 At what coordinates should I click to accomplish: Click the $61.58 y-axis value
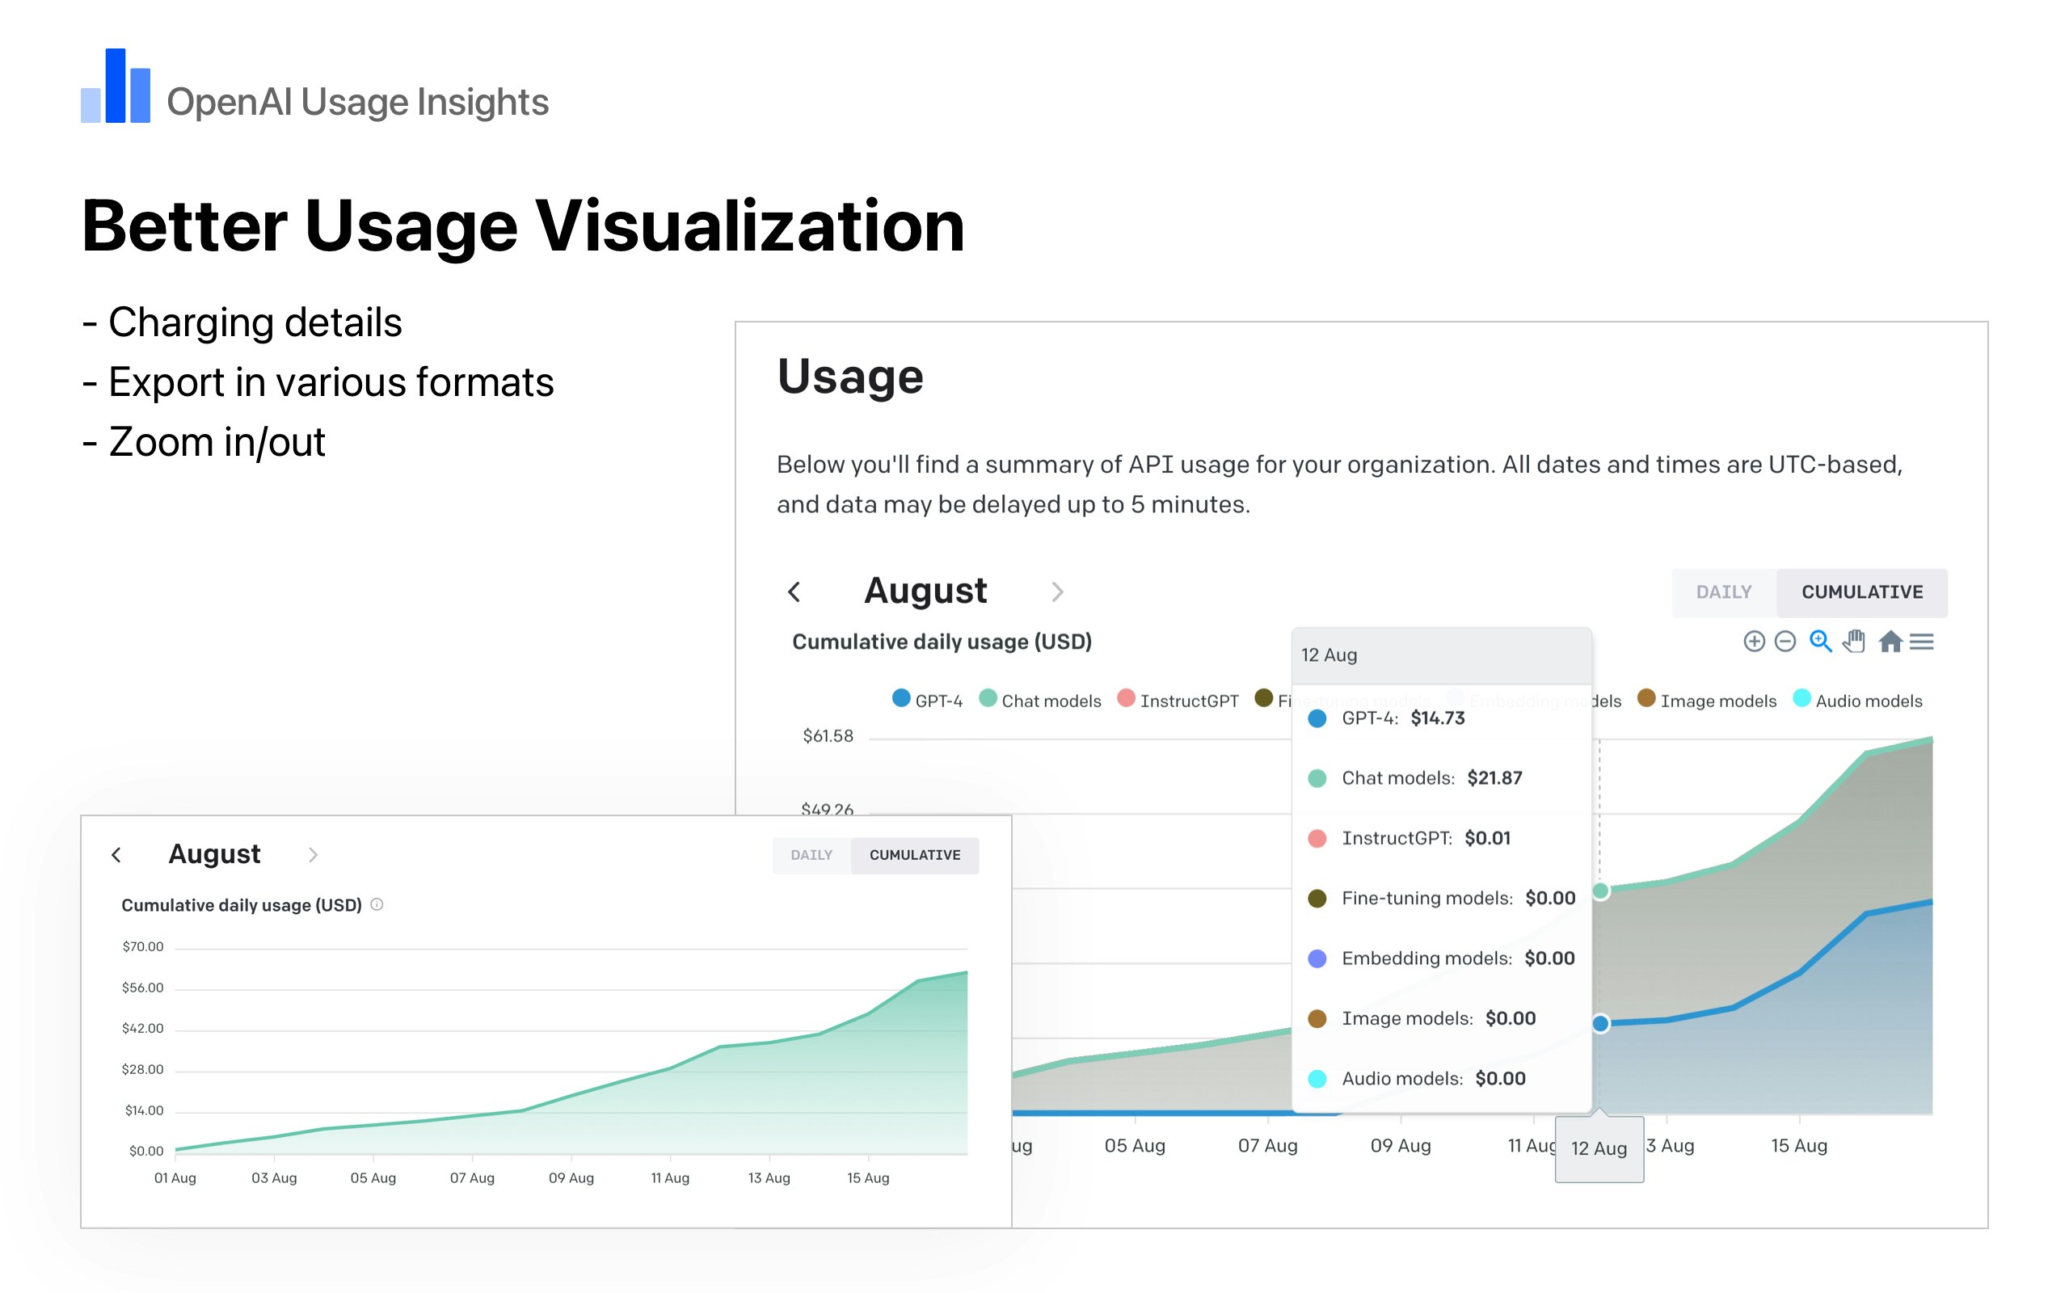[828, 735]
